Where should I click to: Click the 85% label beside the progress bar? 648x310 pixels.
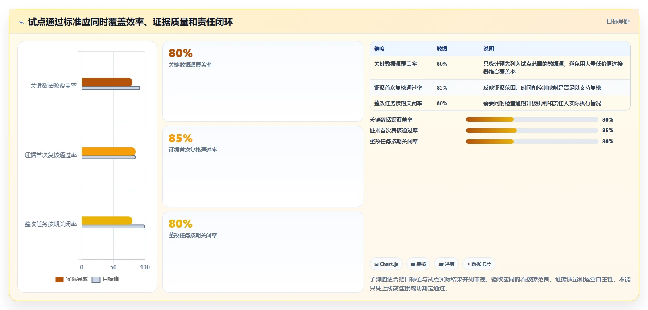pyautogui.click(x=607, y=131)
